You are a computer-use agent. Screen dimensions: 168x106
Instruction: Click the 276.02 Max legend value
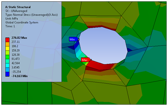[x=19, y=38]
